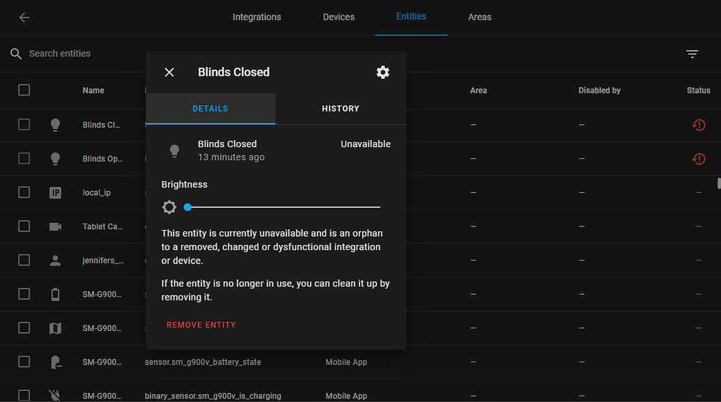The height and width of the screenshot is (402, 721).
Task: Switch to the Integrations tab
Action: [x=256, y=17]
